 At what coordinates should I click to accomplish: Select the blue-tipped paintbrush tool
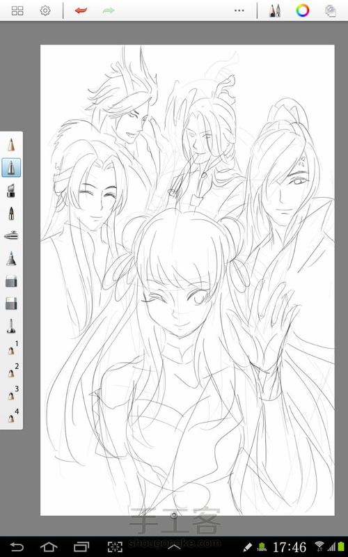[x=11, y=258]
